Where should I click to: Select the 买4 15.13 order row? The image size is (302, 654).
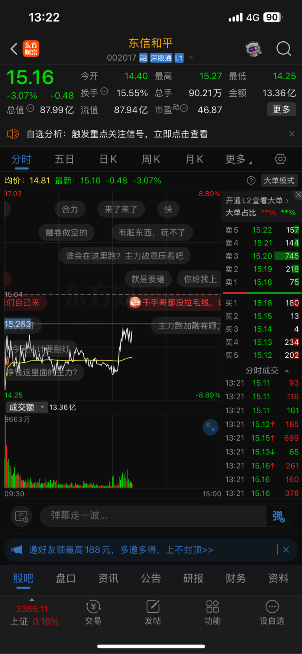tap(262, 342)
